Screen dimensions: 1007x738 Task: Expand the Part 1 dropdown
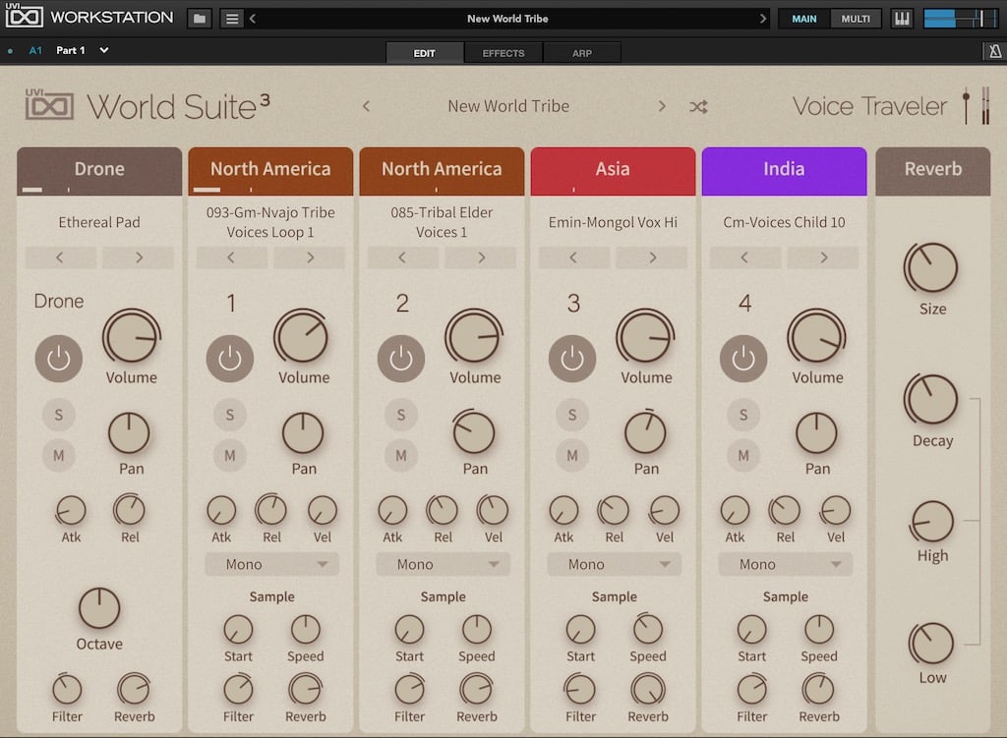(x=104, y=50)
